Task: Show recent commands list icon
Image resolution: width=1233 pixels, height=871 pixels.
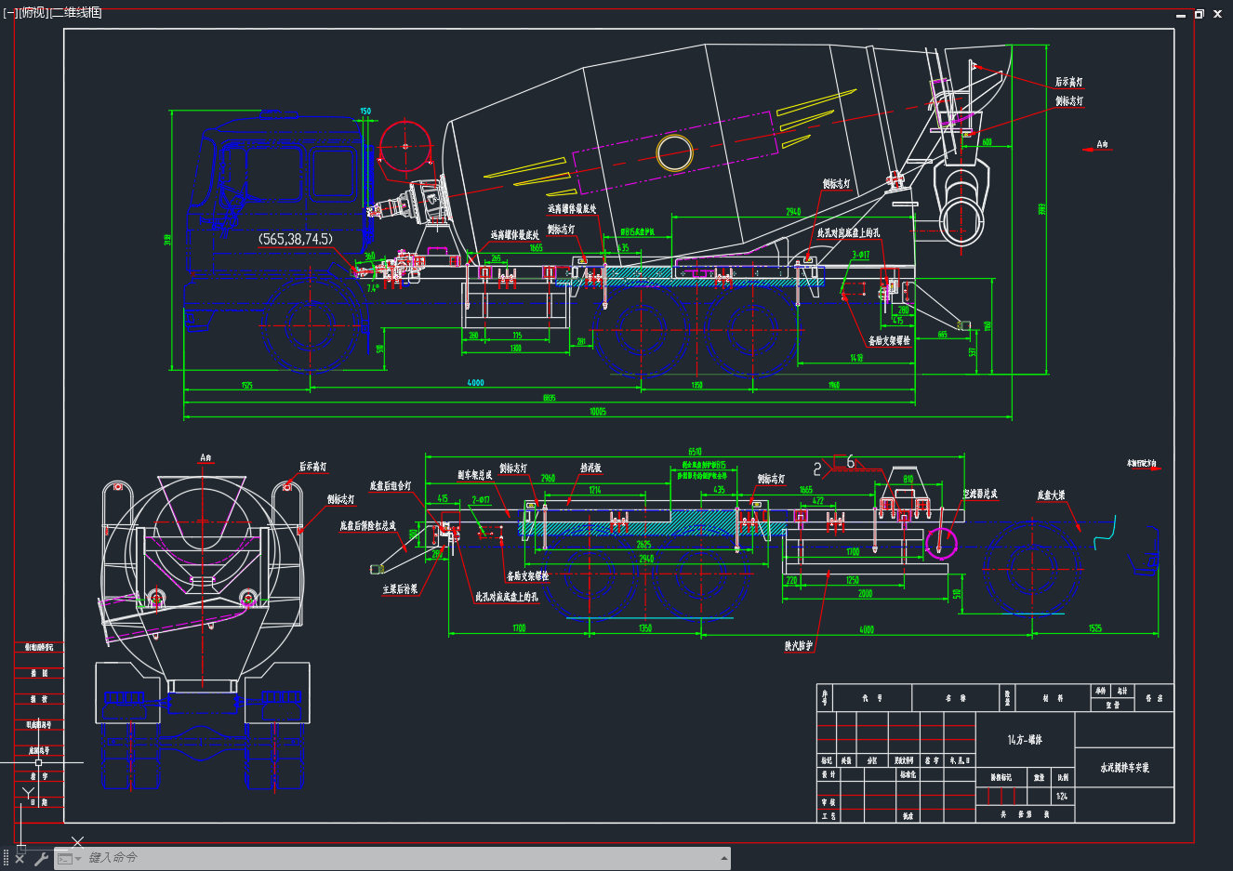Action: [x=68, y=859]
